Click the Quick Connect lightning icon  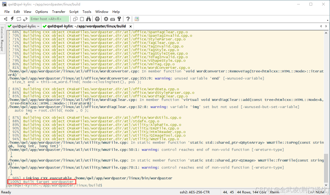(12, 19)
